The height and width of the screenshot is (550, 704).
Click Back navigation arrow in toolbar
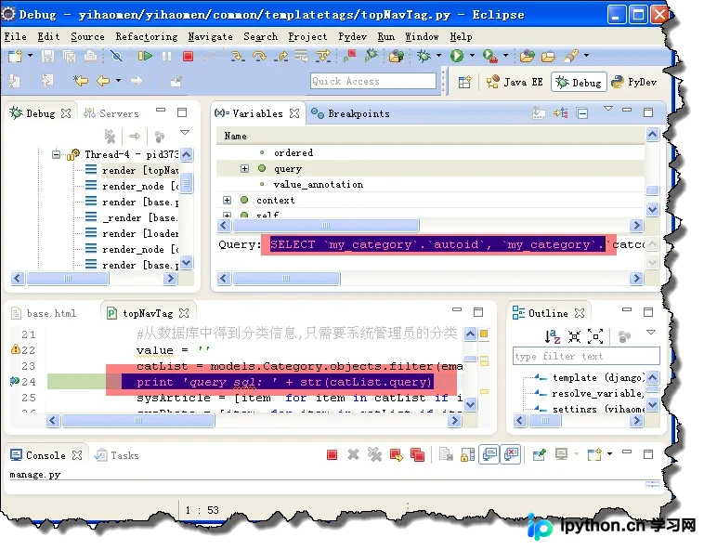(103, 81)
